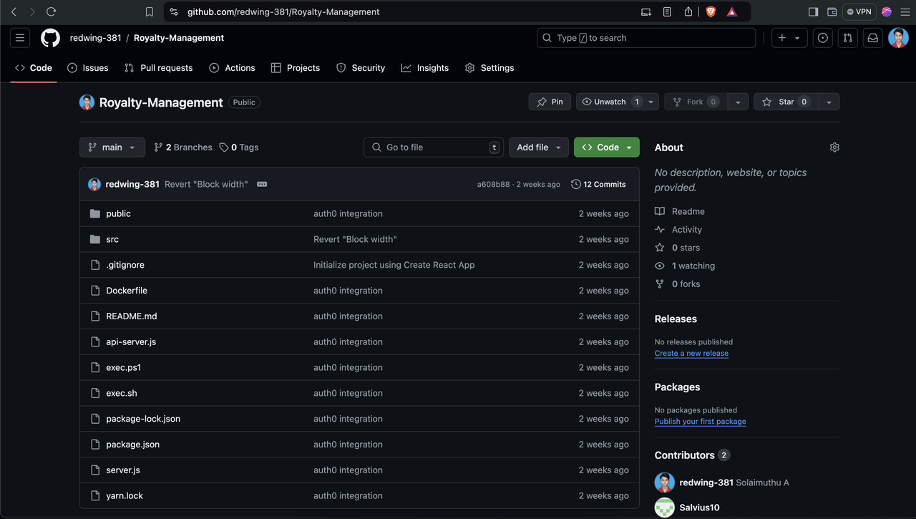916x519 pixels.
Task: Click the repository About settings gear
Action: pos(834,147)
